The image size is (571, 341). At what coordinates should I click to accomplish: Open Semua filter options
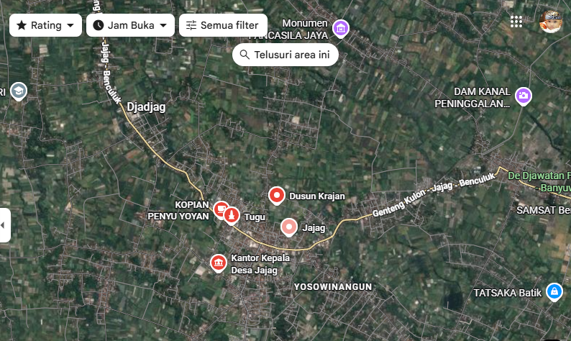point(223,25)
